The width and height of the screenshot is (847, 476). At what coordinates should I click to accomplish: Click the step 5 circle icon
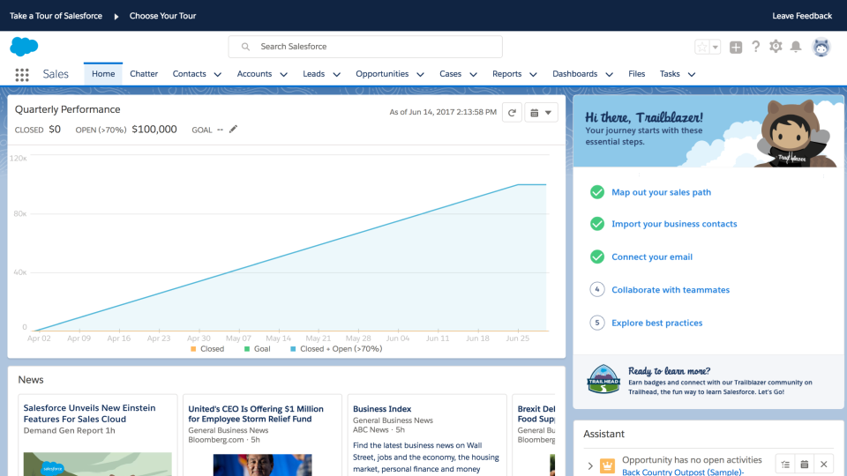tap(597, 323)
